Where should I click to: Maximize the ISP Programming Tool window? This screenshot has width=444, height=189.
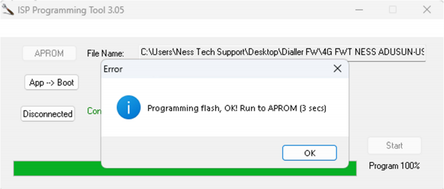click(x=393, y=10)
